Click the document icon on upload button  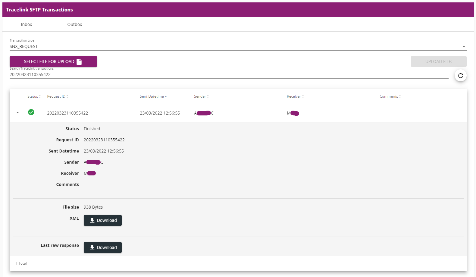tap(79, 61)
